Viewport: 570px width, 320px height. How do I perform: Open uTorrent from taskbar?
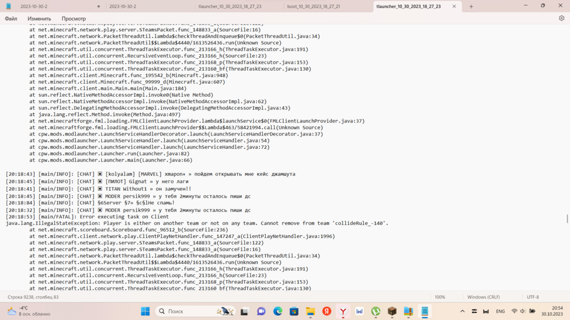376,311
